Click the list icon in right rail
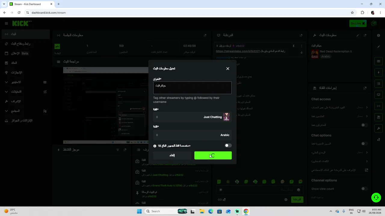 (379, 83)
